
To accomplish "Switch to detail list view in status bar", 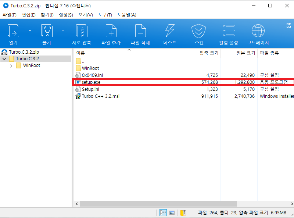I will [163, 213].
